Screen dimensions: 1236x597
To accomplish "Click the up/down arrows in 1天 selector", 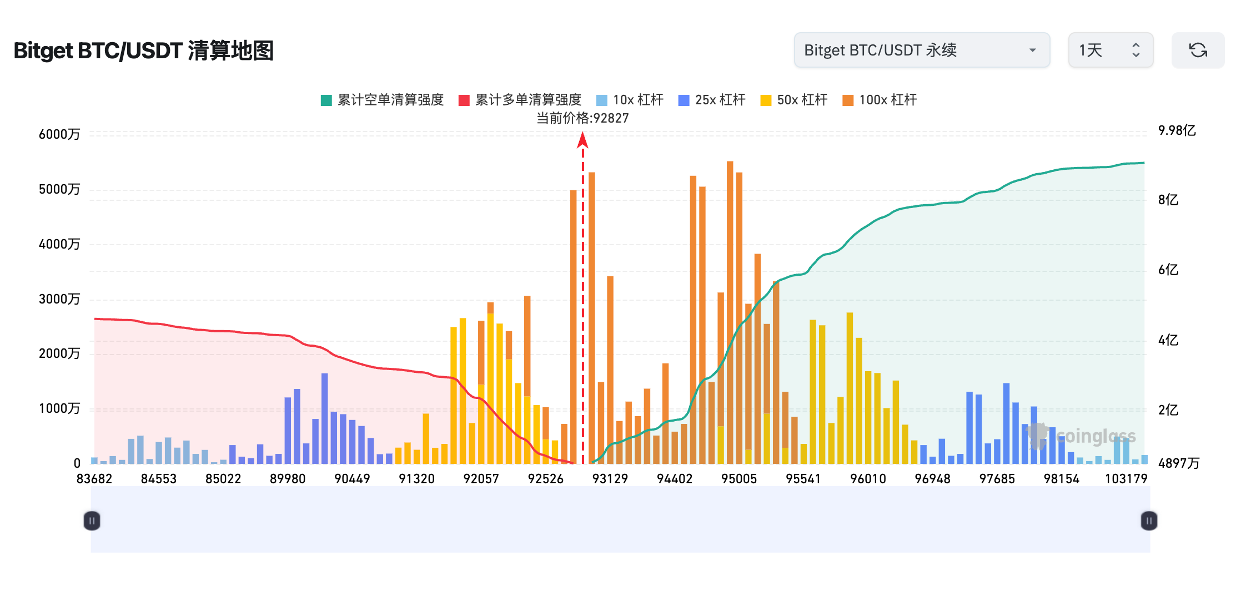I will pyautogui.click(x=1135, y=50).
